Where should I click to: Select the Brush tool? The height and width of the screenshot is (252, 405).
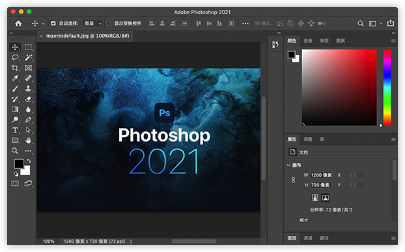click(15, 88)
